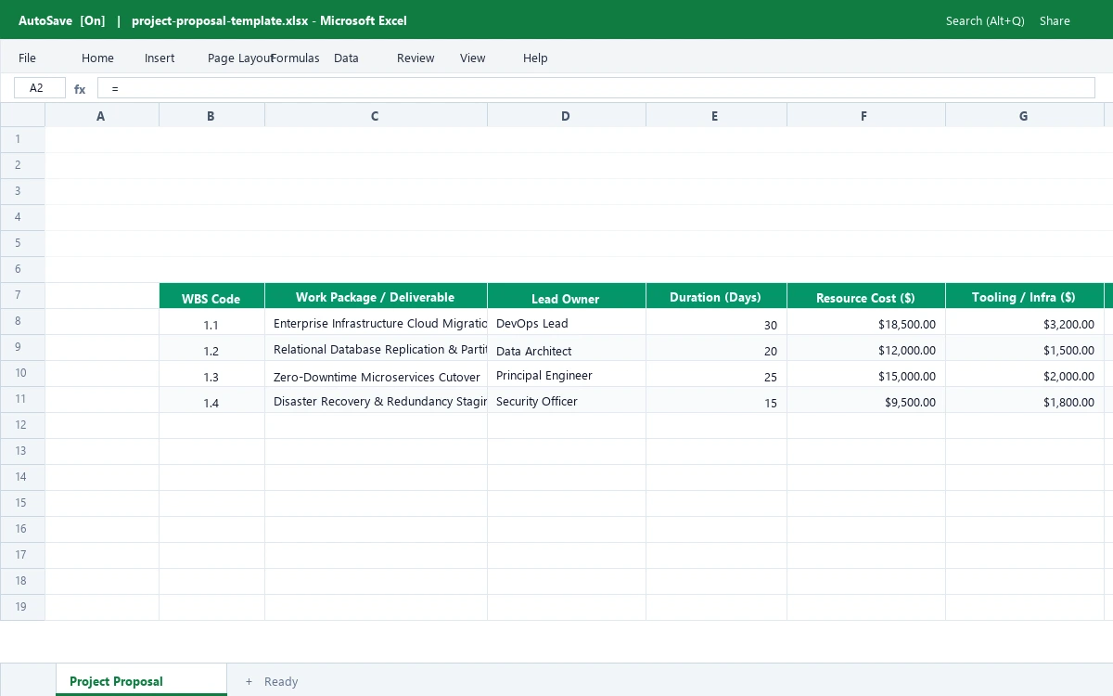Click the Search (Alt+Q) box

coord(985,20)
